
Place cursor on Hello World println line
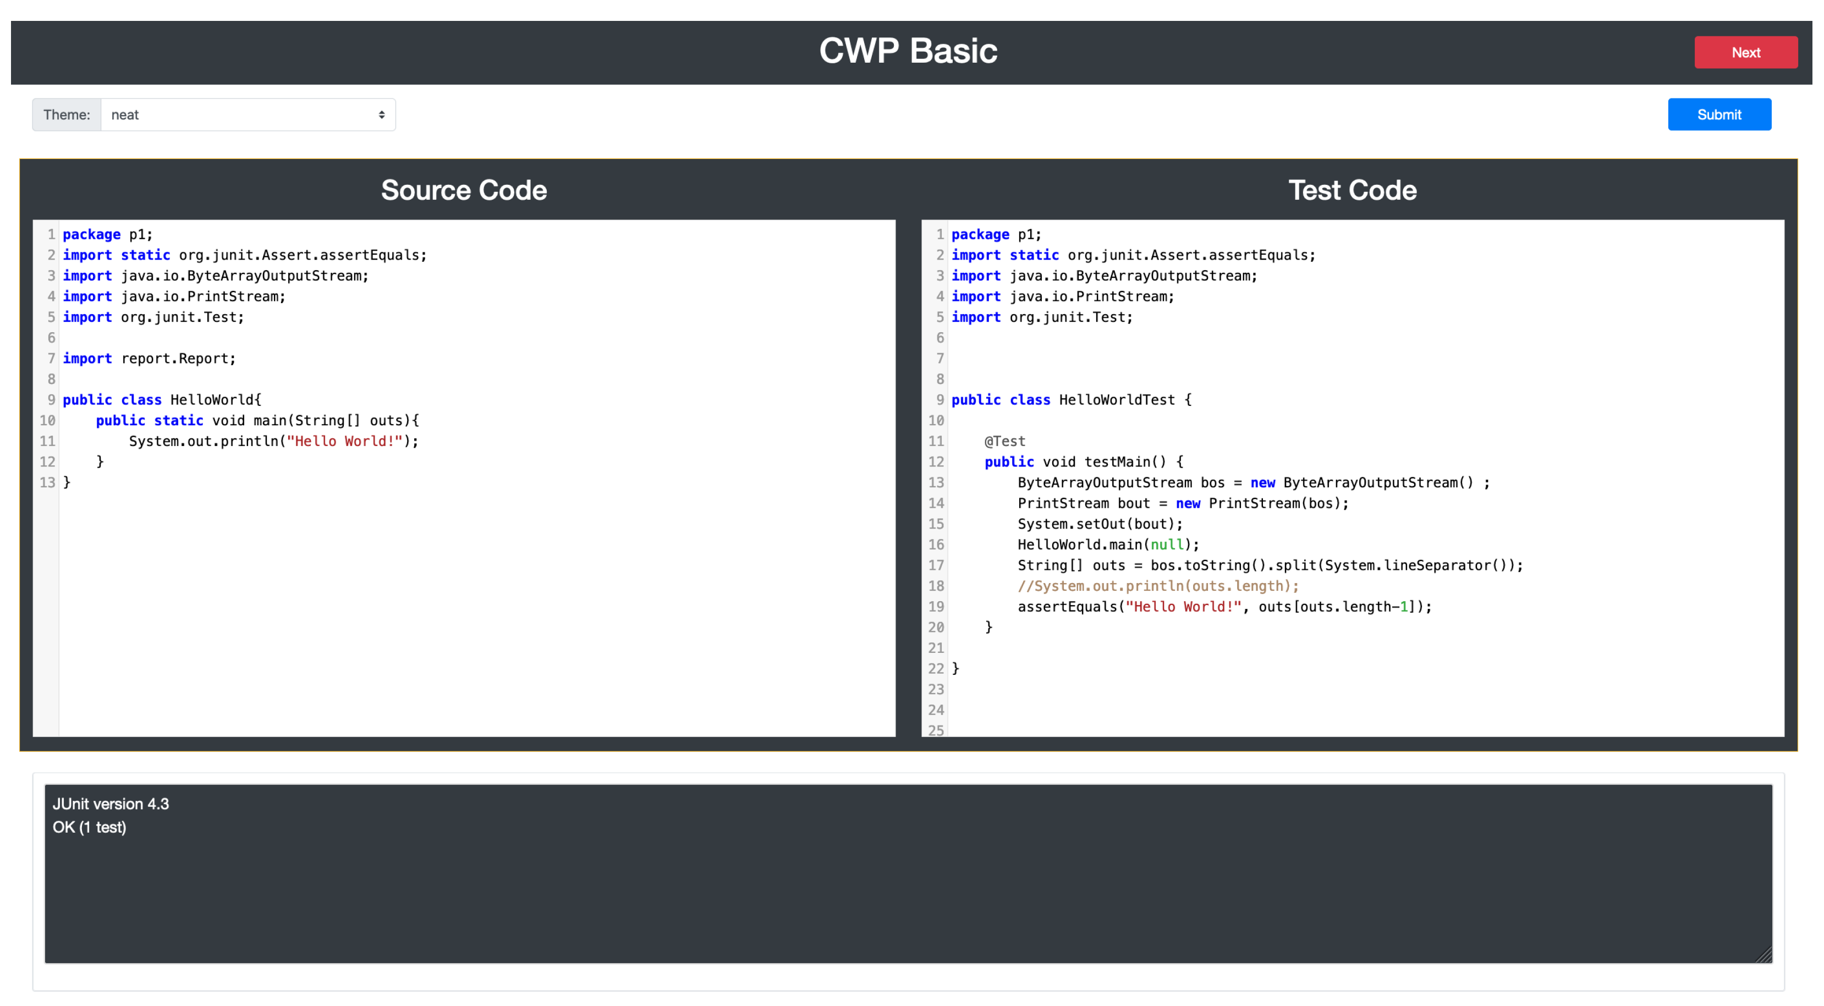[273, 441]
